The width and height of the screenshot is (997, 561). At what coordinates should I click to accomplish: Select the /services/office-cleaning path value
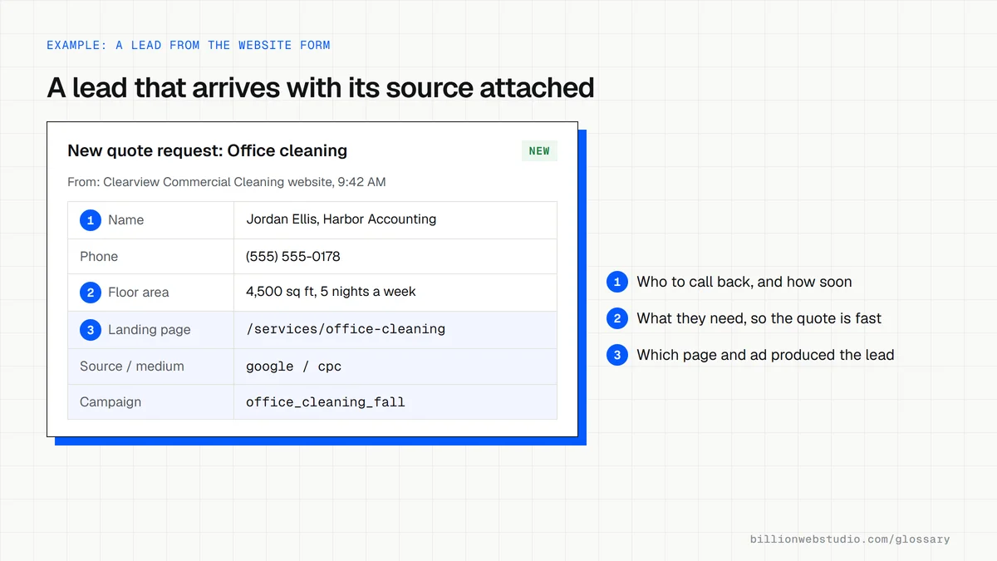click(346, 329)
